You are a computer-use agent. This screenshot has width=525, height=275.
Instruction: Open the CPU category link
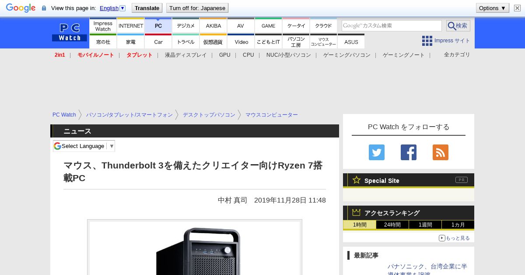coord(248,55)
